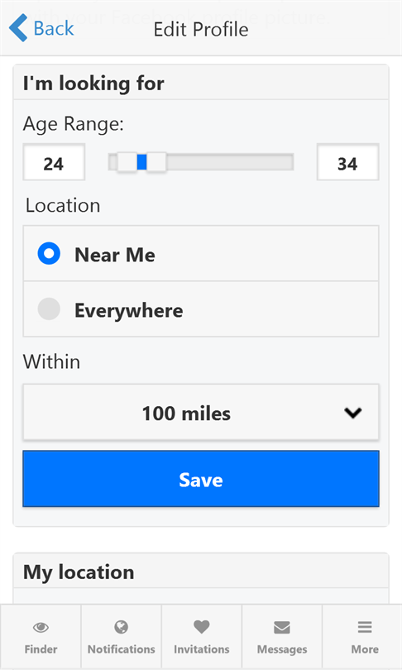Click the minimum age field showing 24

click(x=54, y=162)
